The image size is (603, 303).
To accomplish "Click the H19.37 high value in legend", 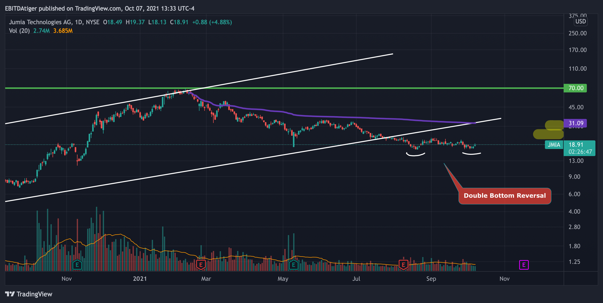I will 135,22.
